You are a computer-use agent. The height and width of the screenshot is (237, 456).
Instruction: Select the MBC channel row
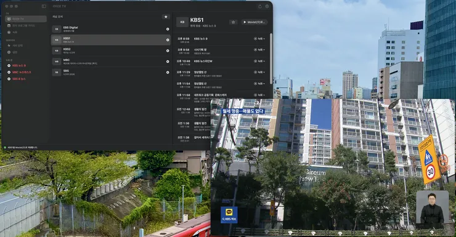tap(110, 62)
